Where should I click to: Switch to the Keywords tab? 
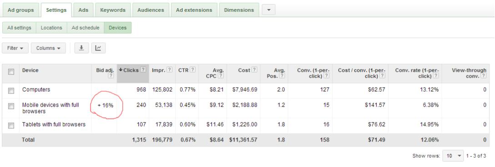click(x=113, y=10)
